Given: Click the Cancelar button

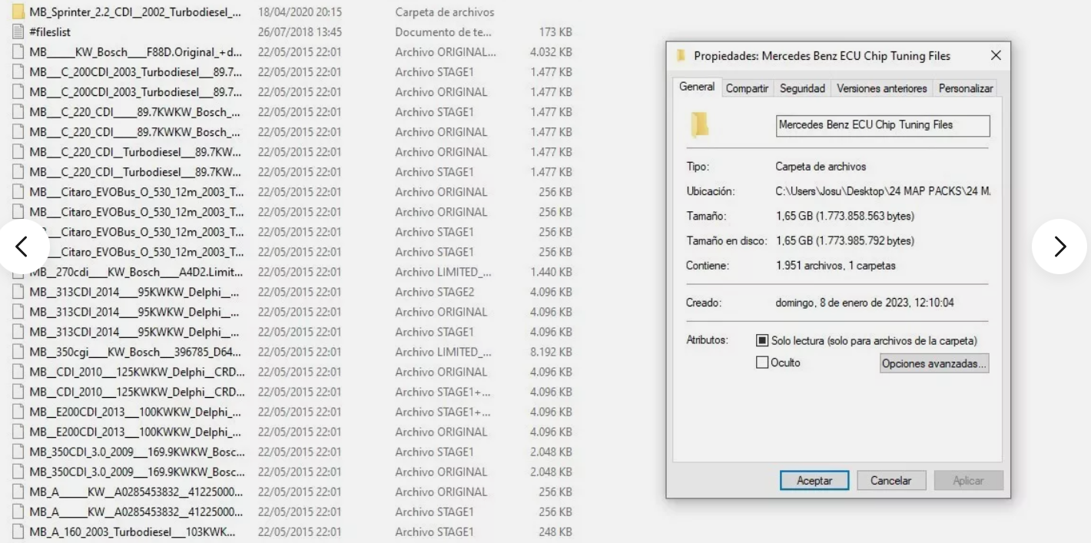Looking at the screenshot, I should pyautogui.click(x=890, y=480).
